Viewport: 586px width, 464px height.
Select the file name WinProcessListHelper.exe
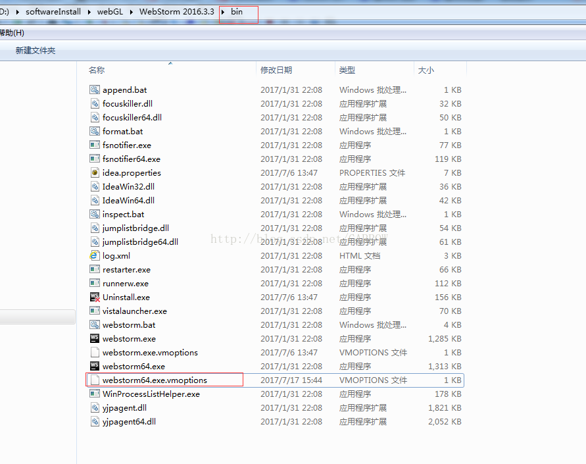pos(151,394)
